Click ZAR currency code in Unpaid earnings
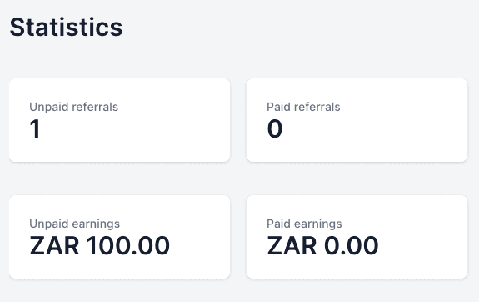Image resolution: width=479 pixels, height=302 pixels. [x=54, y=245]
